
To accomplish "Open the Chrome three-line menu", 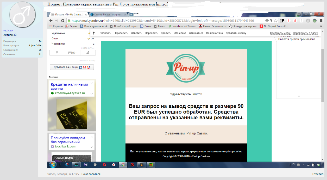I will pyautogui.click(x=321, y=21).
